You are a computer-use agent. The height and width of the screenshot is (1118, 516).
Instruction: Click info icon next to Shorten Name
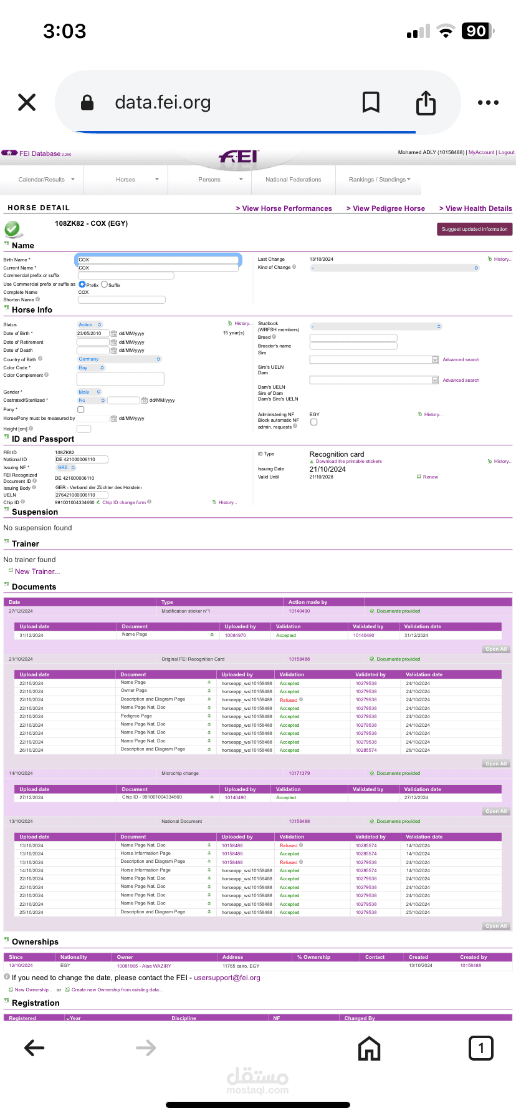[38, 299]
